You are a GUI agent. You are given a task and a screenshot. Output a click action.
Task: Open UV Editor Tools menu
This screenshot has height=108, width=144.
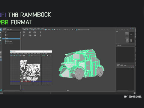[x=29, y=54]
